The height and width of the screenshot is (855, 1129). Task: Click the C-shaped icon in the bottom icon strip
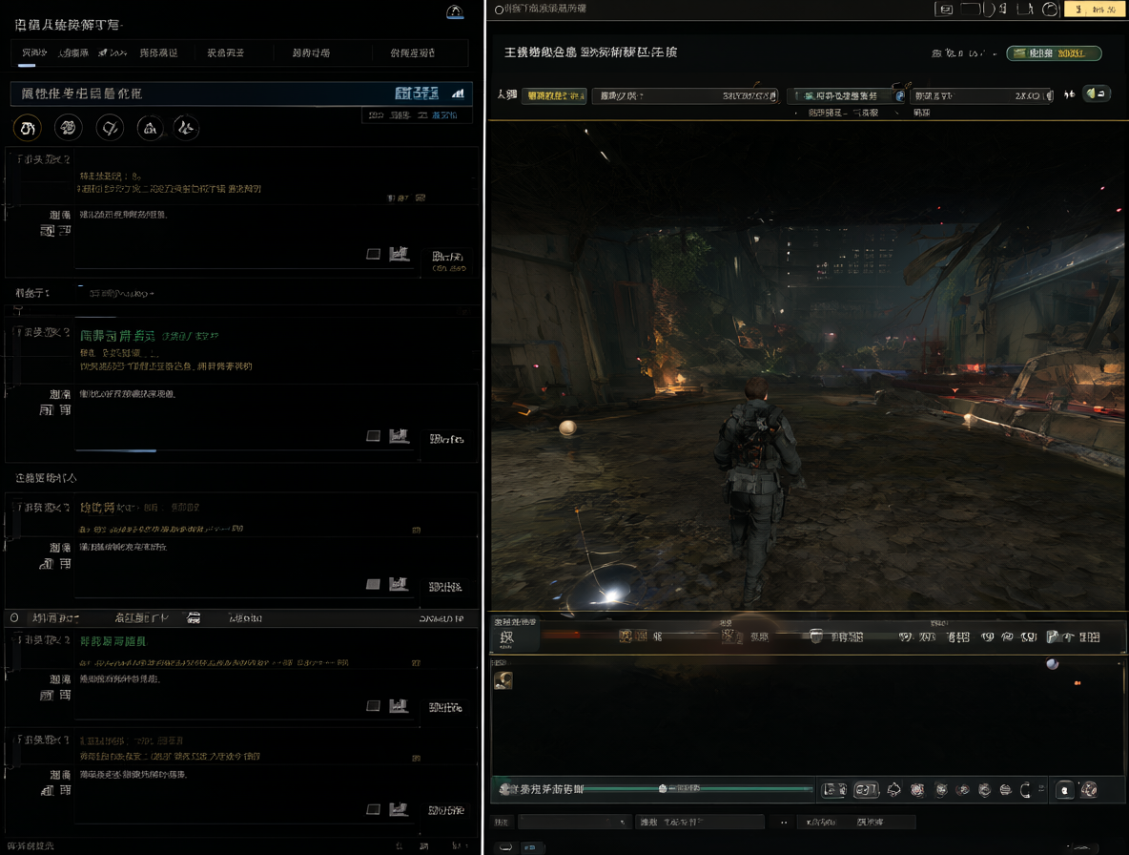[1025, 790]
